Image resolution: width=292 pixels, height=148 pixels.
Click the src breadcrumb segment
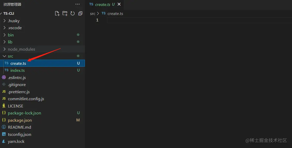[x=93, y=13]
